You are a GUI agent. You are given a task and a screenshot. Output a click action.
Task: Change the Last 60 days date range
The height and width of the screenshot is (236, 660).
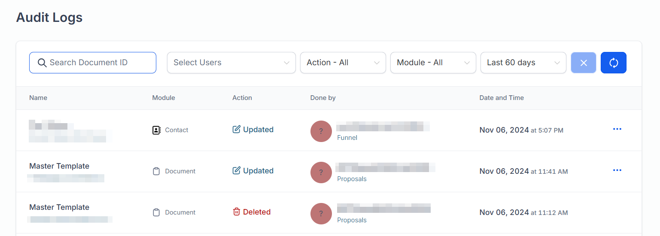coord(523,63)
